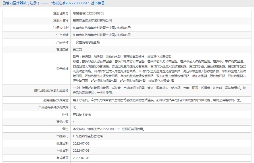Image resolution: width=254 pixels, height=163 pixels.
Task: Select expiry date 2027-07-05
Action: coord(81,158)
